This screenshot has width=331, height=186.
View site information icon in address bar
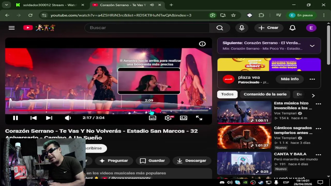click(44, 15)
